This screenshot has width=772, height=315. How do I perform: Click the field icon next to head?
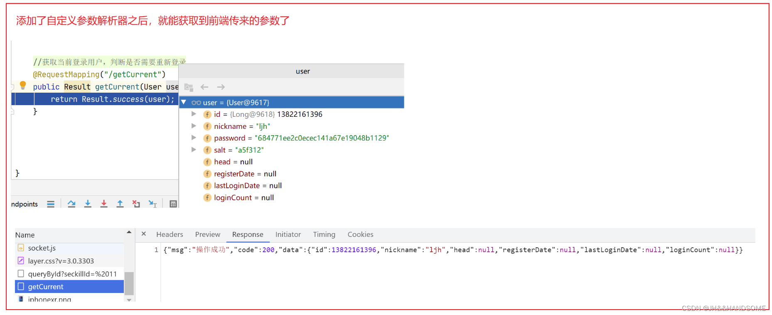(207, 162)
